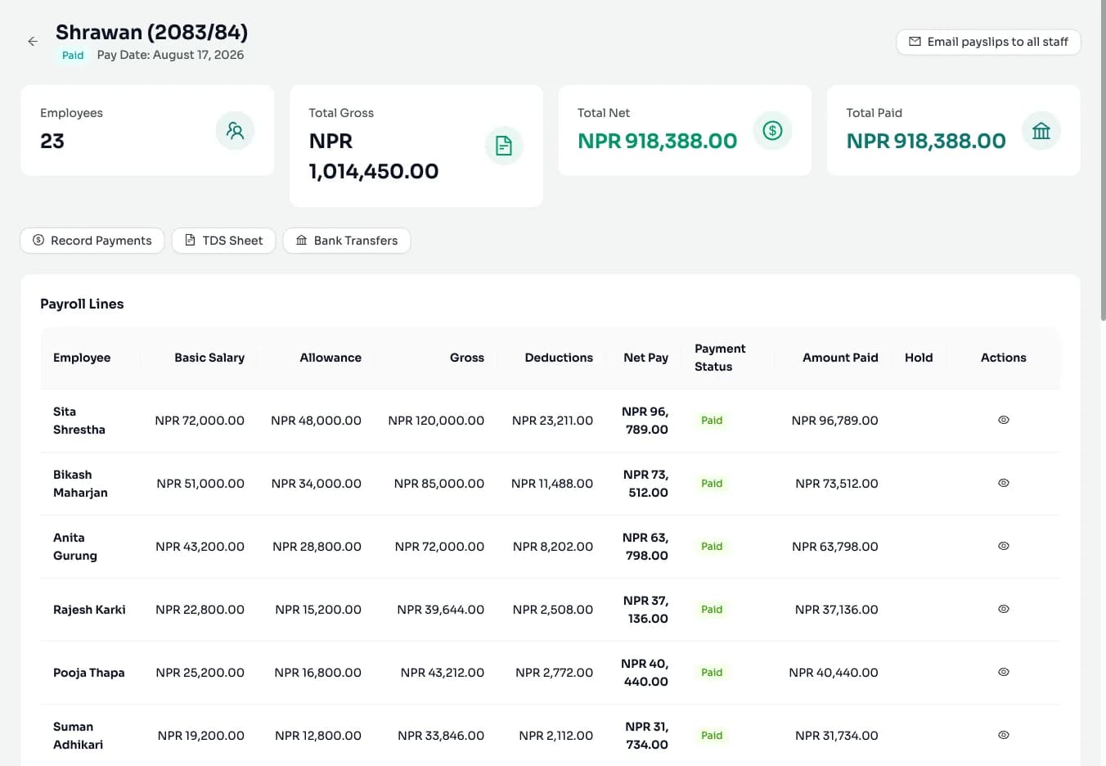View Pooja Thapa's payroll line details
Screen dimensions: 1106x766
[x=1004, y=672]
